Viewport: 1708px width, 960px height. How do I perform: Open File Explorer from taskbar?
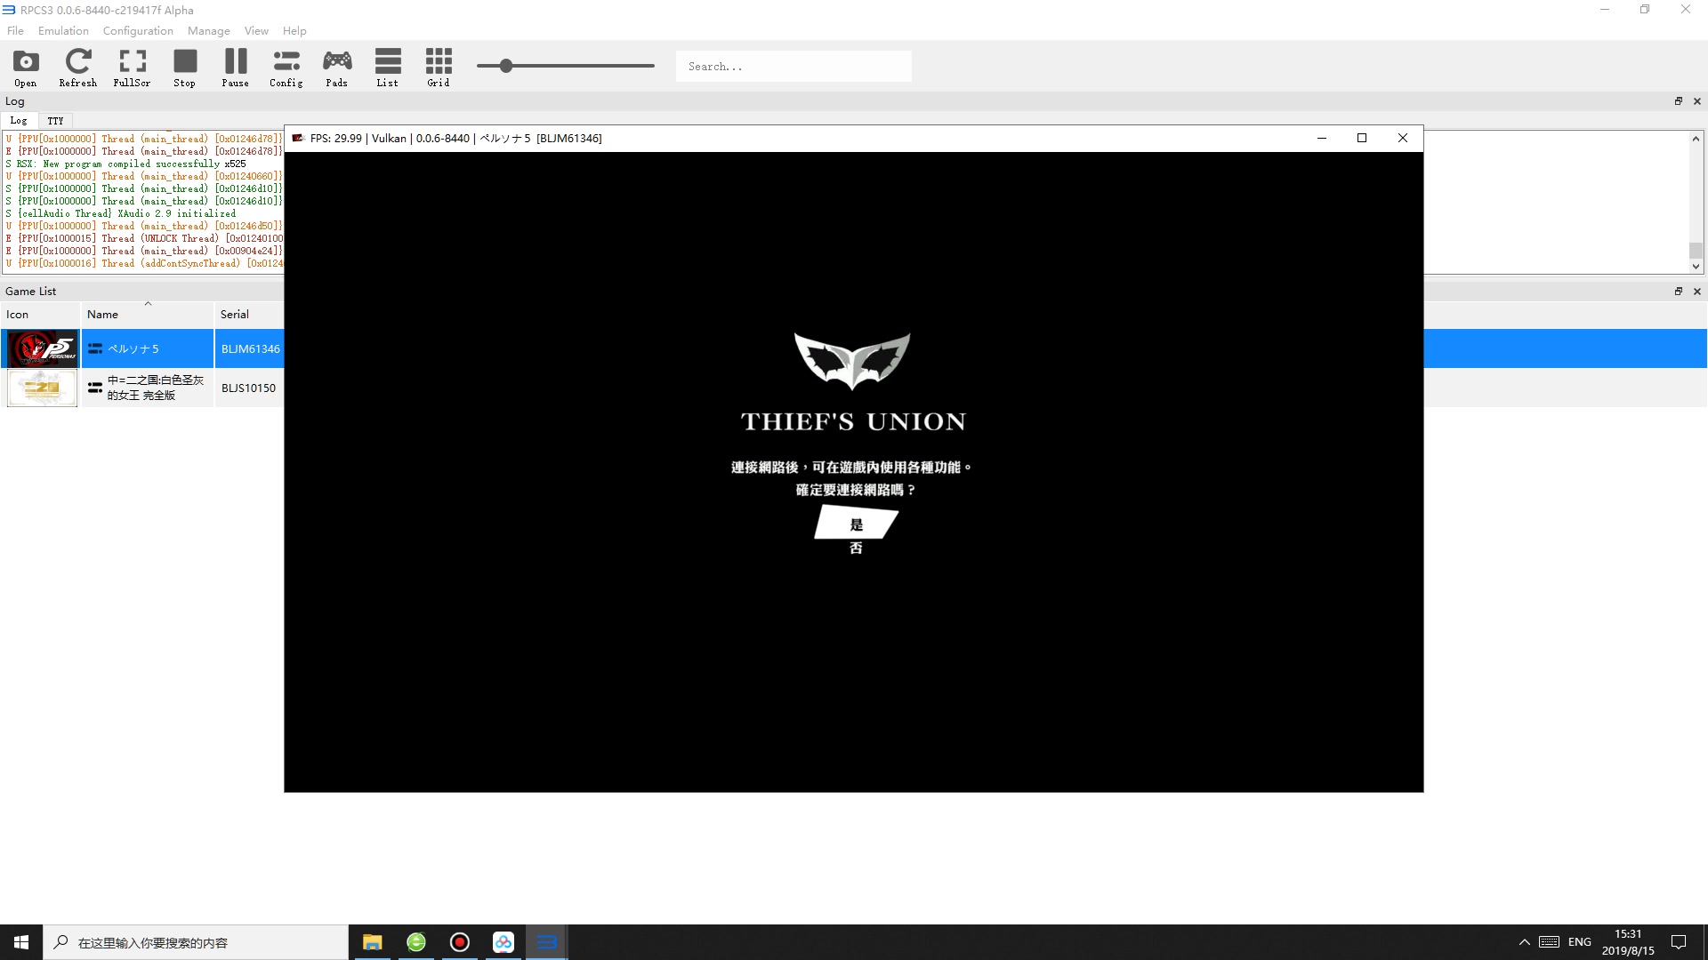[372, 941]
